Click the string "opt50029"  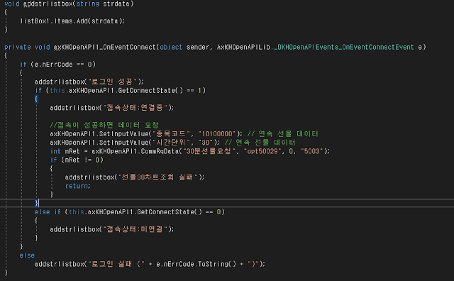click(x=262, y=151)
